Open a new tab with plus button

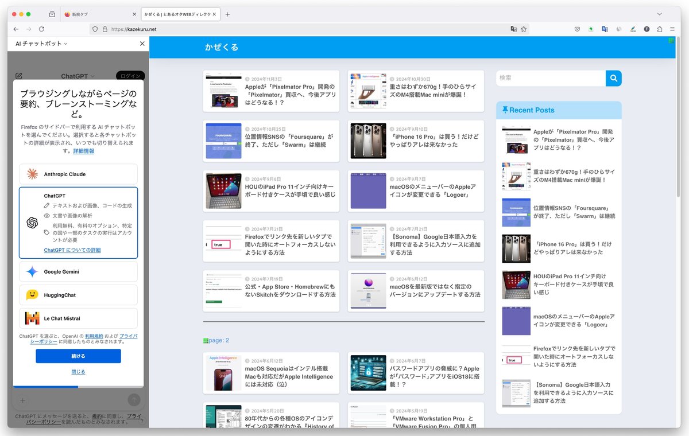(x=227, y=14)
